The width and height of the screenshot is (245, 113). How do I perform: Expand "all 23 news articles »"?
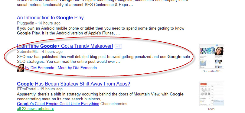35,109
